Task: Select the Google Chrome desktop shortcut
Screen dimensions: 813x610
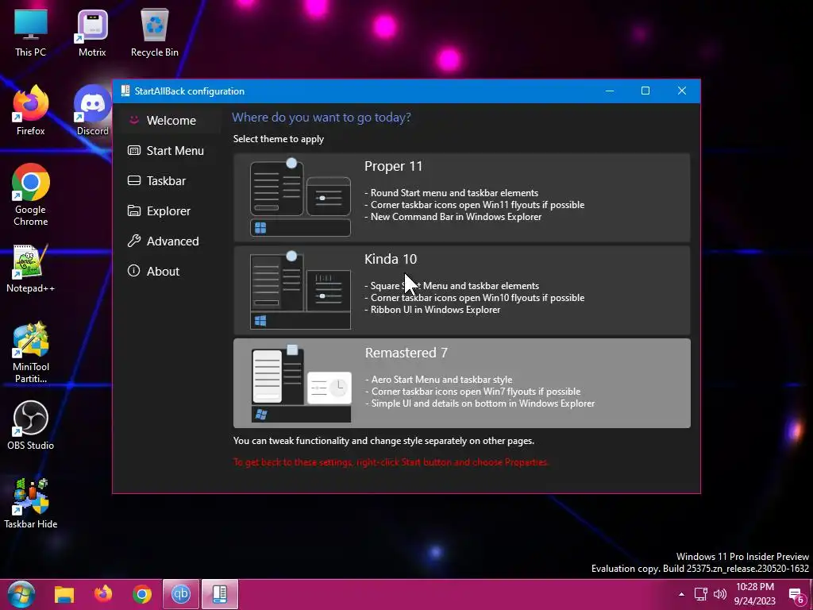Action: point(31,195)
